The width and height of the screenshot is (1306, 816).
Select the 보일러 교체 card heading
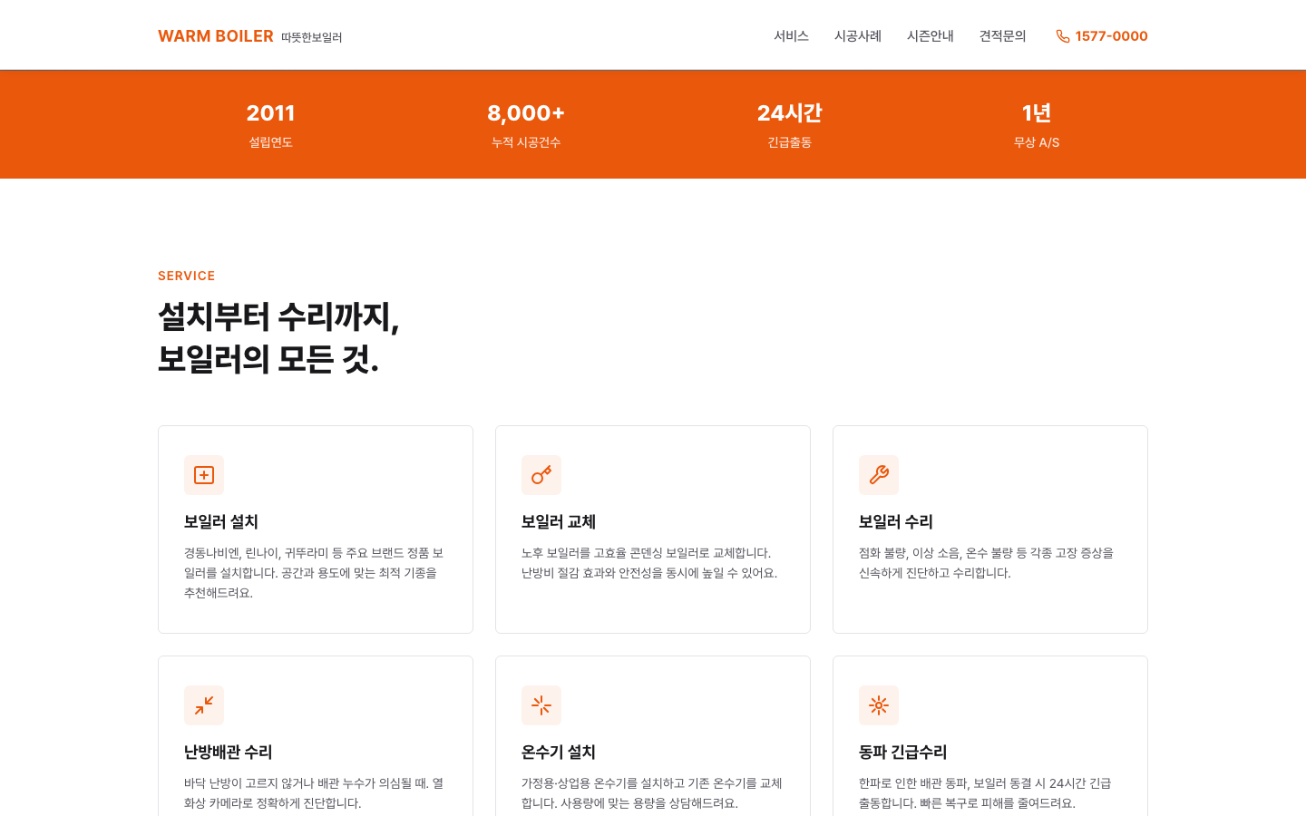[559, 522]
